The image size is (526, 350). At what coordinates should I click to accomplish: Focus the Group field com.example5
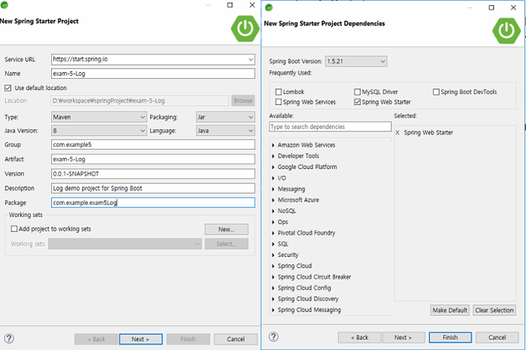click(153, 144)
